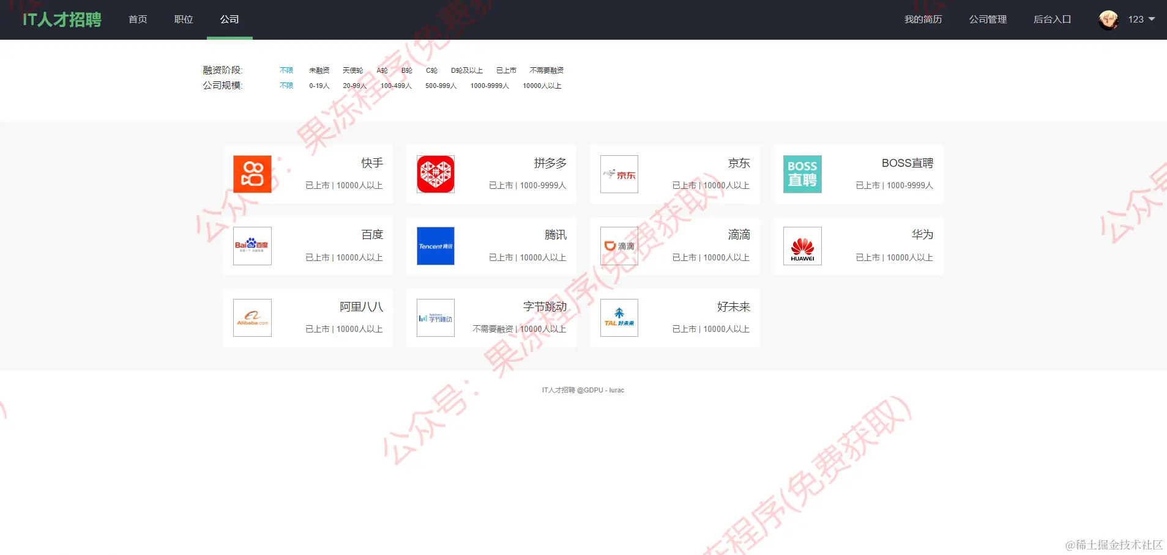
Task: Open the 华为 company name
Action: pos(922,235)
